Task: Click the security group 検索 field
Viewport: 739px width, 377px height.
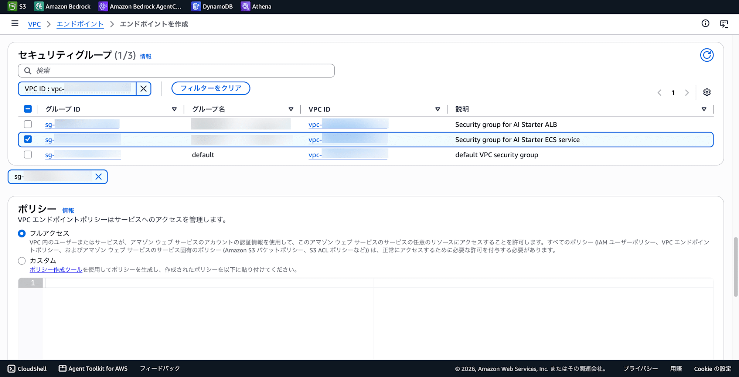Action: click(176, 71)
